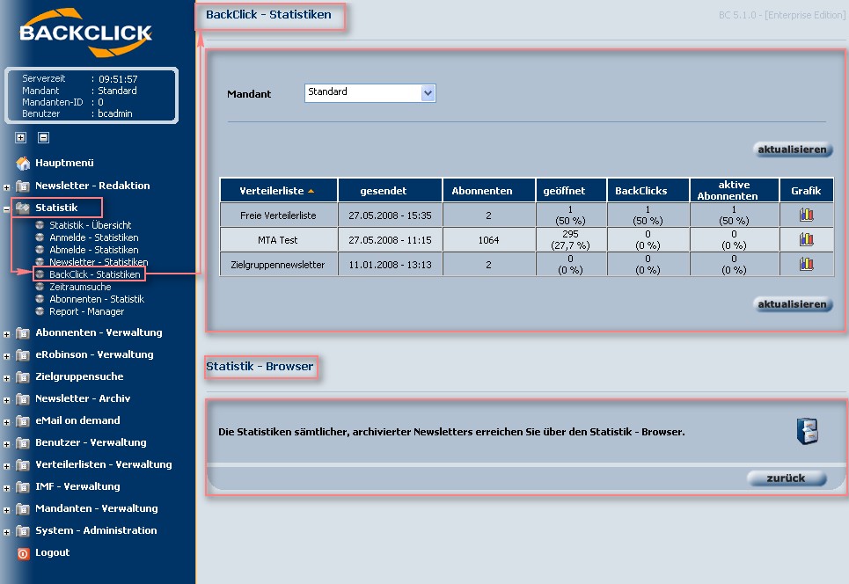Image resolution: width=849 pixels, height=584 pixels.
Task: Expand System - Administration section
Action: (7, 531)
